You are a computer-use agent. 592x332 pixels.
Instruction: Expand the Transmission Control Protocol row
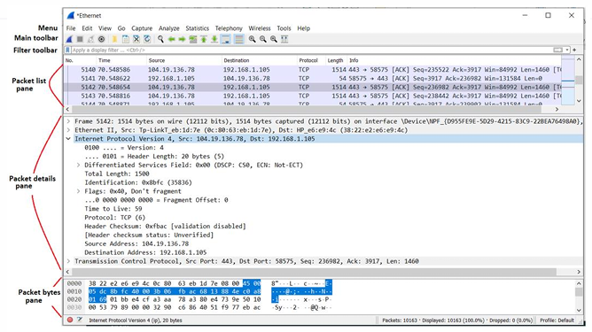tap(69, 261)
